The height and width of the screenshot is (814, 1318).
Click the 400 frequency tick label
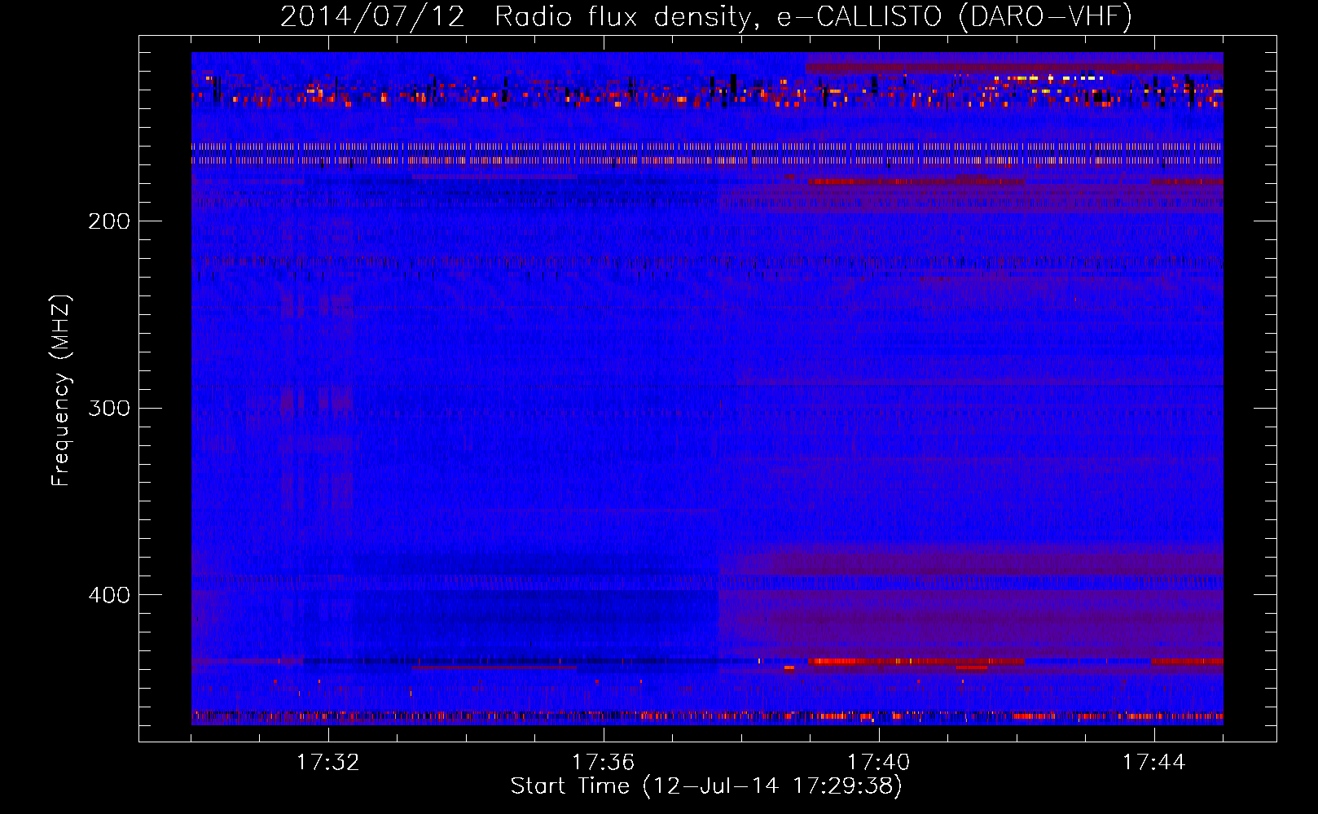[x=108, y=595]
